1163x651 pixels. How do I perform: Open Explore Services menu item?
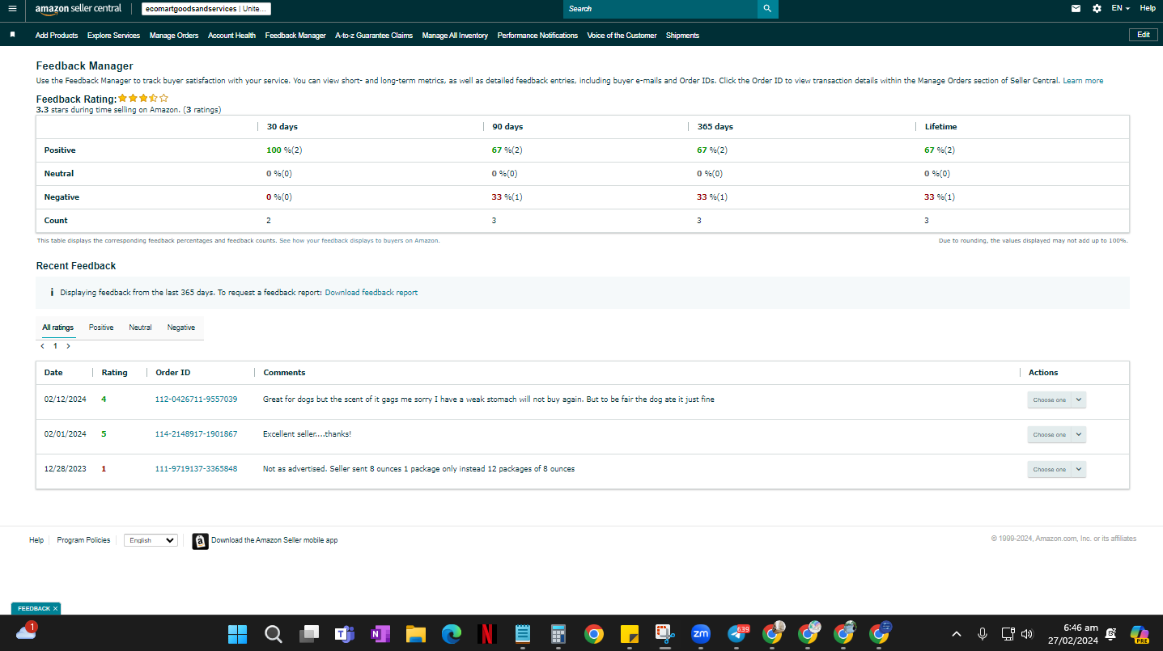[113, 36]
